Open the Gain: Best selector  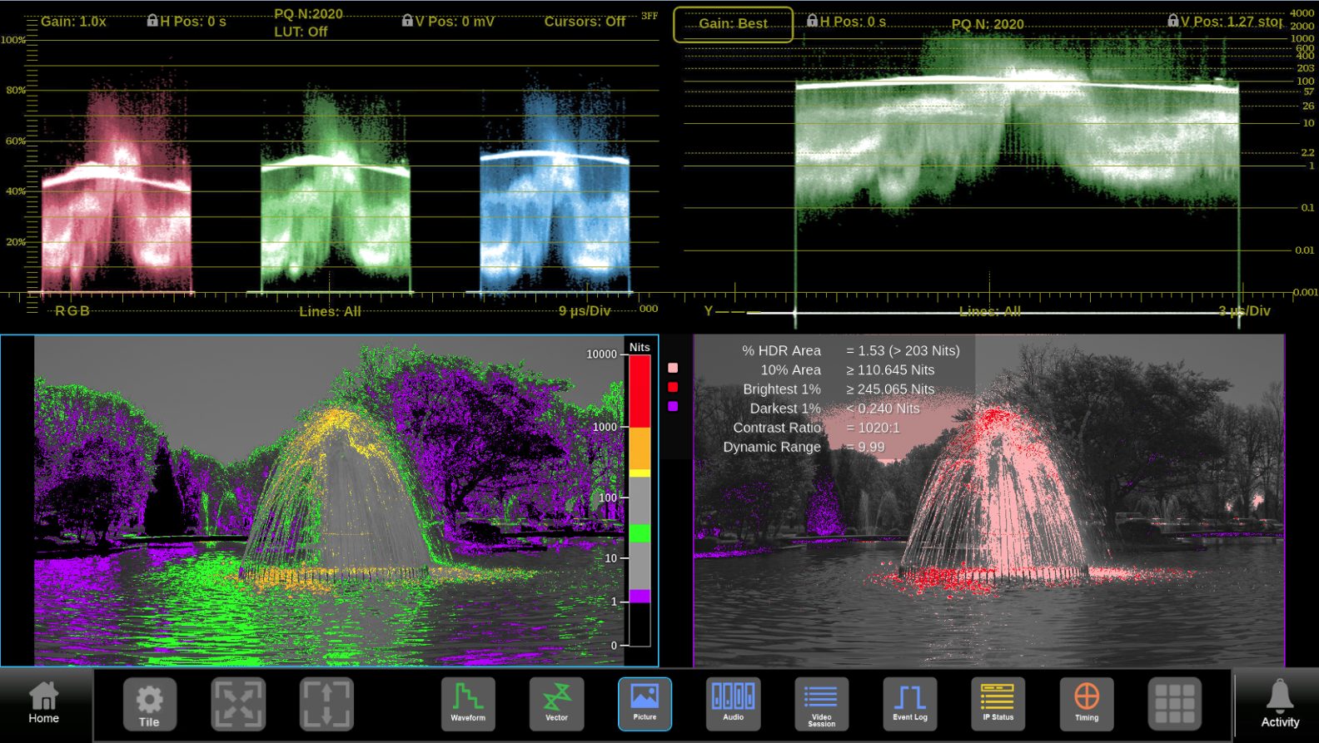(733, 23)
